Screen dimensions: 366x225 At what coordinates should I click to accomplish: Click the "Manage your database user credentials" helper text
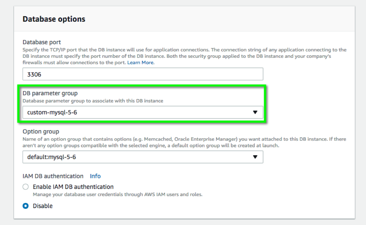click(118, 195)
